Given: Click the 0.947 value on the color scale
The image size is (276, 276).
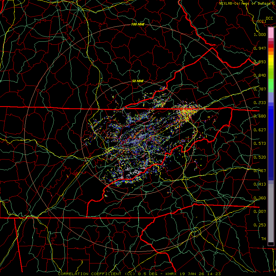Looking at the screenshot, I should (260, 48).
